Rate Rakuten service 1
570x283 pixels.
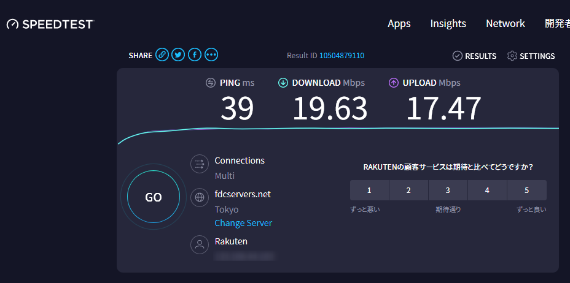click(369, 191)
